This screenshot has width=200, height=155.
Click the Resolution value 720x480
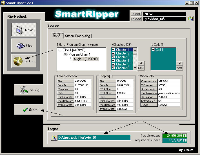(x=169, y=97)
